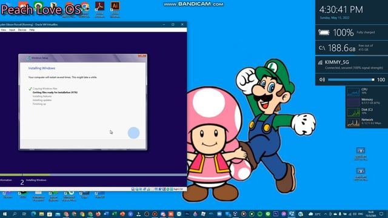
Task: Click the KIMMY_5G Wi-Fi widget
Action: pos(352,65)
